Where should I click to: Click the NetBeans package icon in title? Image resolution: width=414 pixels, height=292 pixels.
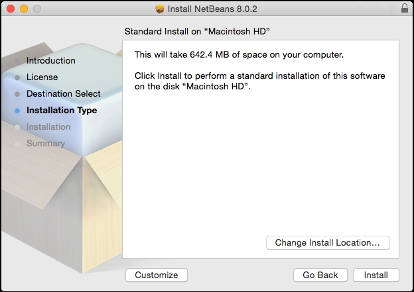[x=159, y=9]
